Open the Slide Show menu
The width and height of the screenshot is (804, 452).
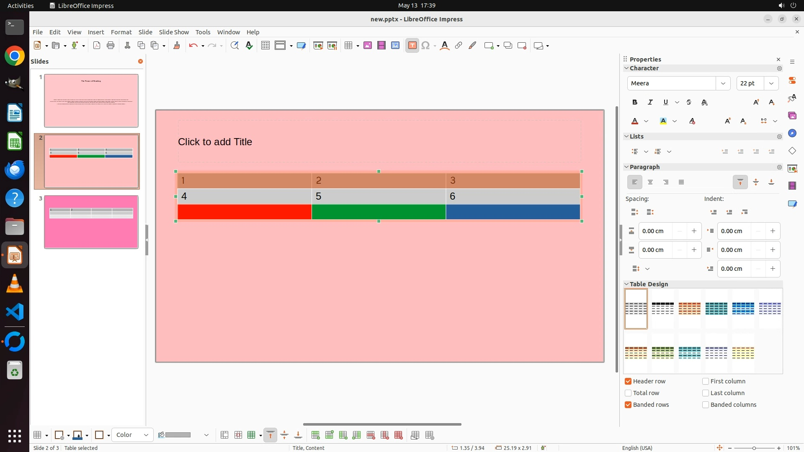[174, 32]
